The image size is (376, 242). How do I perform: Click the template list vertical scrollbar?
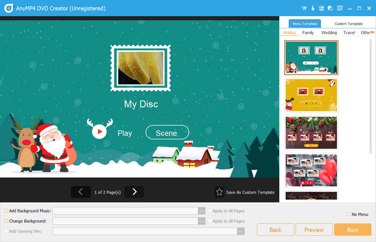pyautogui.click(x=371, y=96)
